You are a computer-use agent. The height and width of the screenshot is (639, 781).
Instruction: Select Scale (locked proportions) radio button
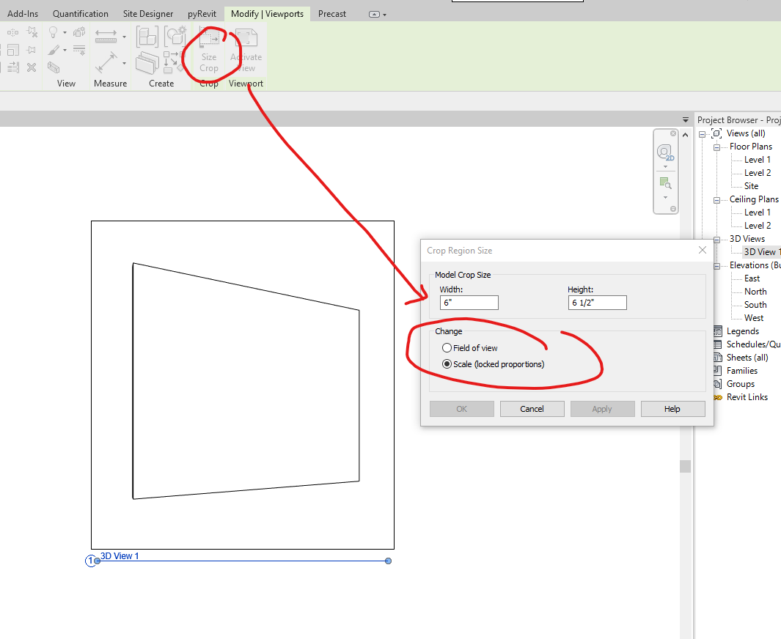click(447, 364)
